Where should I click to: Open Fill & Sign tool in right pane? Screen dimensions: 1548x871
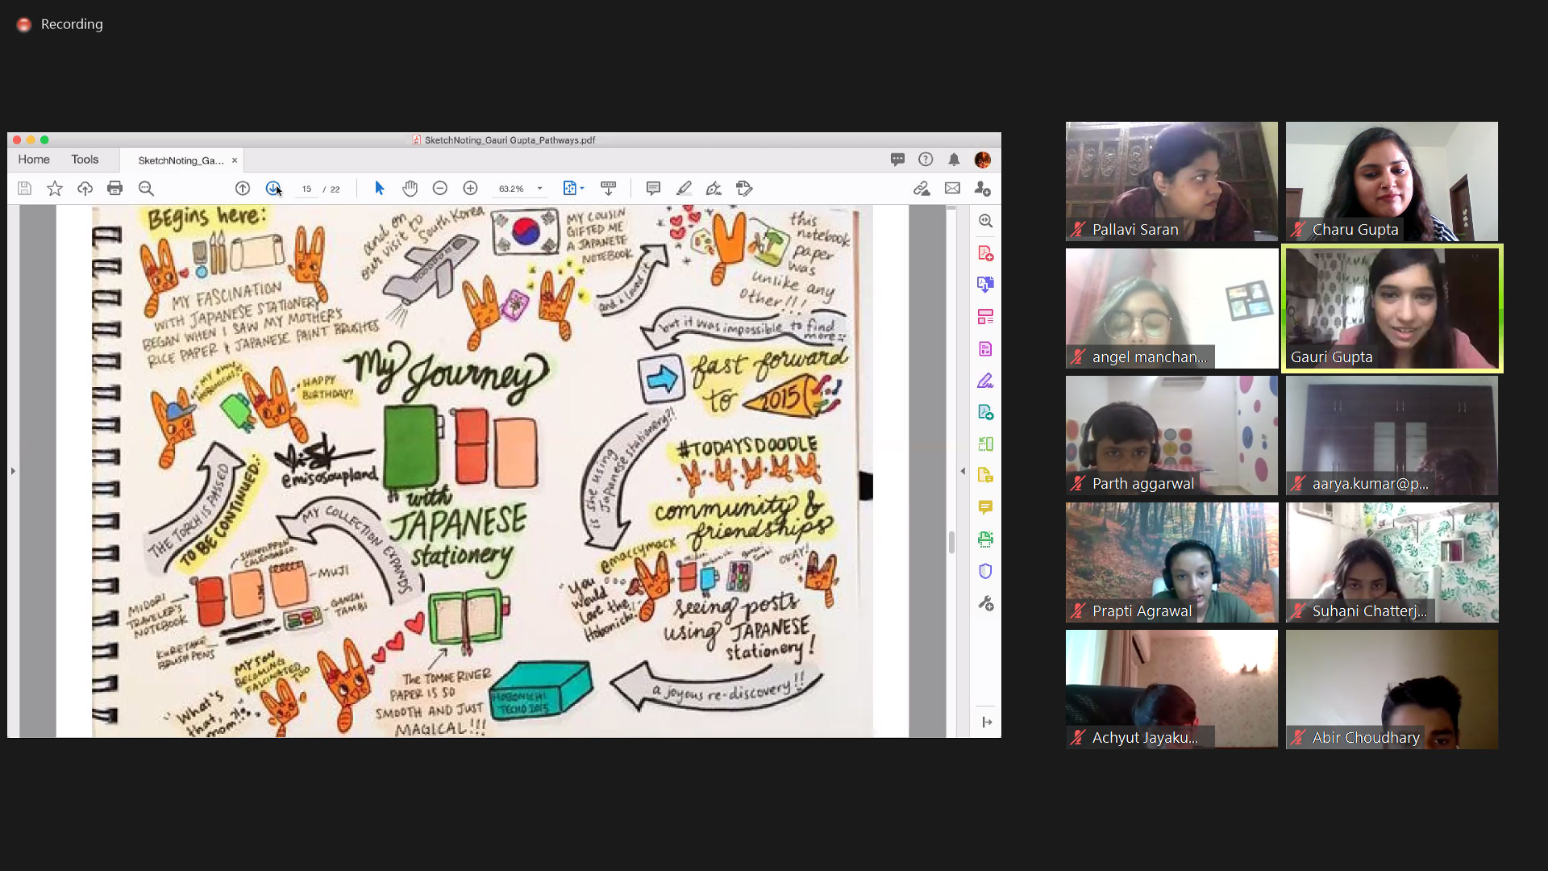[985, 381]
